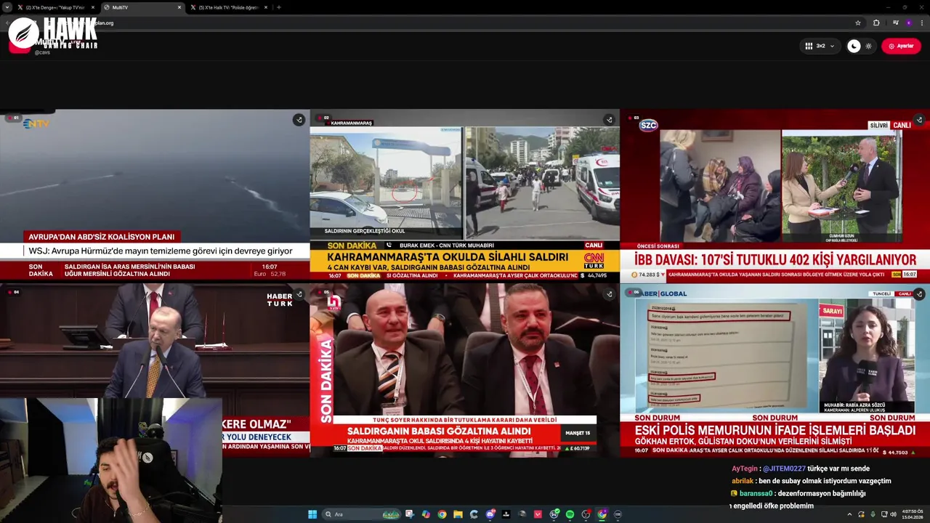This screenshot has width=930, height=523.
Task: Click the corner icon on the Haber Global tile
Action: pyautogui.click(x=918, y=294)
